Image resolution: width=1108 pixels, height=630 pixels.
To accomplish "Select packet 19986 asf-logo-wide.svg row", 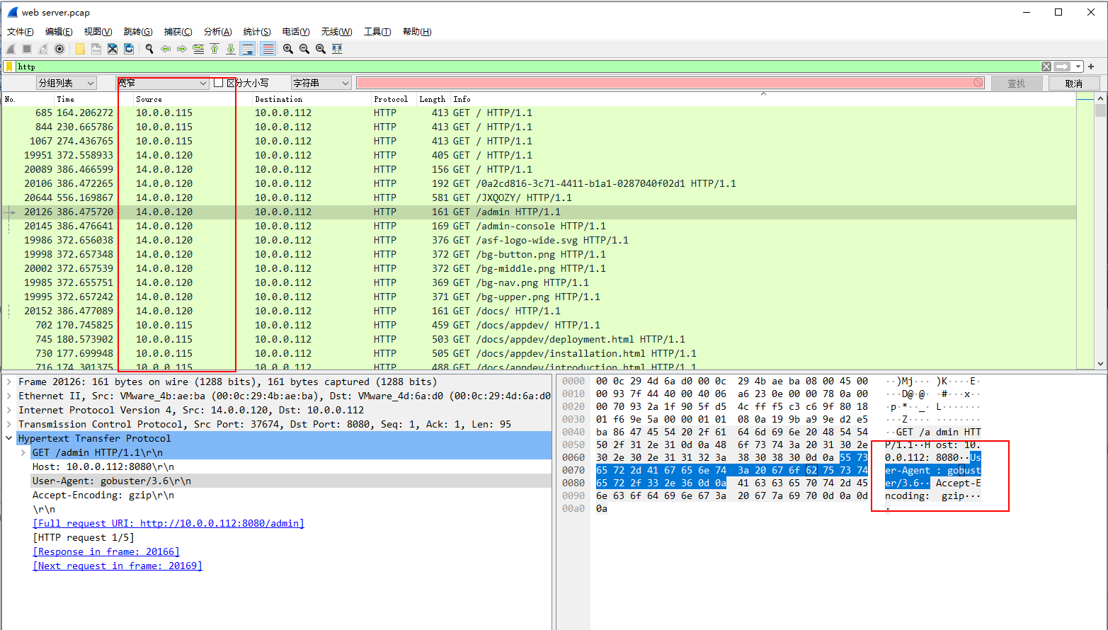I will pyautogui.click(x=539, y=240).
